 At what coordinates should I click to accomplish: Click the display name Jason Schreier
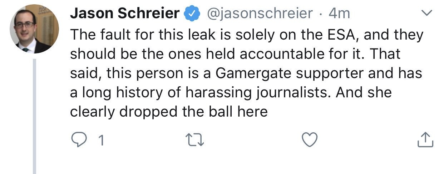tap(125, 14)
